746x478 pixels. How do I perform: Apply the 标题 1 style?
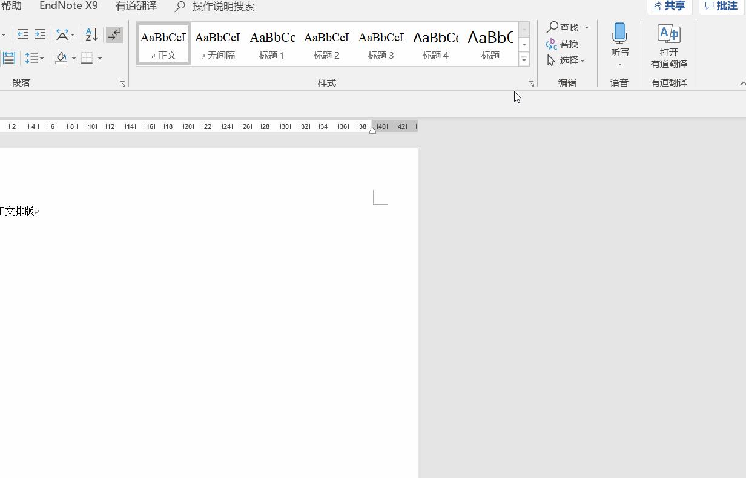[272, 44]
